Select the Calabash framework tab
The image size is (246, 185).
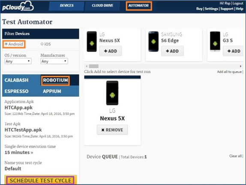(16, 80)
